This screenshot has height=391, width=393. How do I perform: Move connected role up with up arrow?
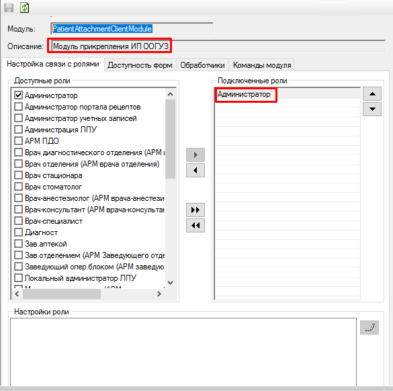372,94
